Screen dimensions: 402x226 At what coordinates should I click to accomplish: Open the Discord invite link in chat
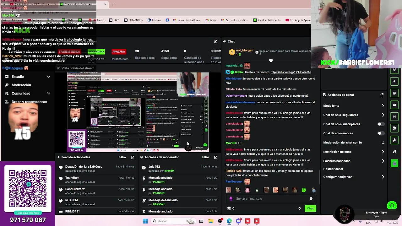pyautogui.click(x=291, y=72)
